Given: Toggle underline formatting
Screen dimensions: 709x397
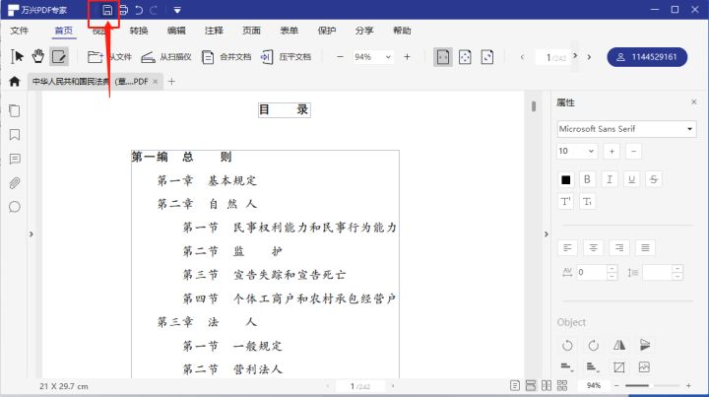Looking at the screenshot, I should [x=631, y=179].
